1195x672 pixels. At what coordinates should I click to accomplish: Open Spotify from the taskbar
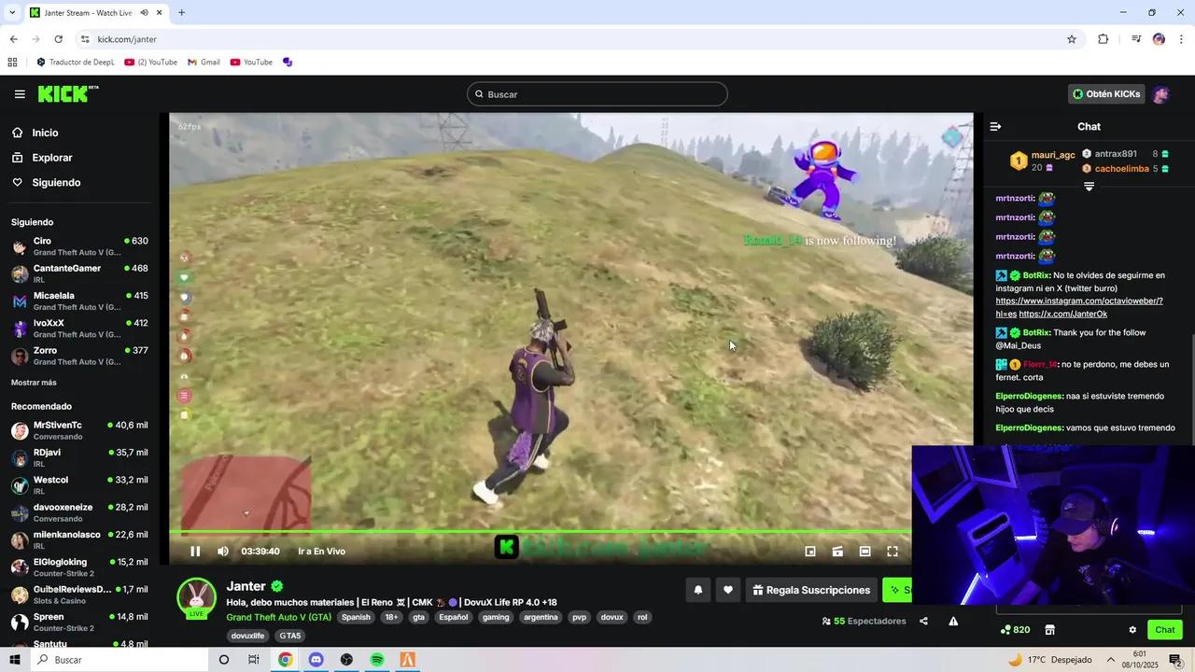[377, 660]
